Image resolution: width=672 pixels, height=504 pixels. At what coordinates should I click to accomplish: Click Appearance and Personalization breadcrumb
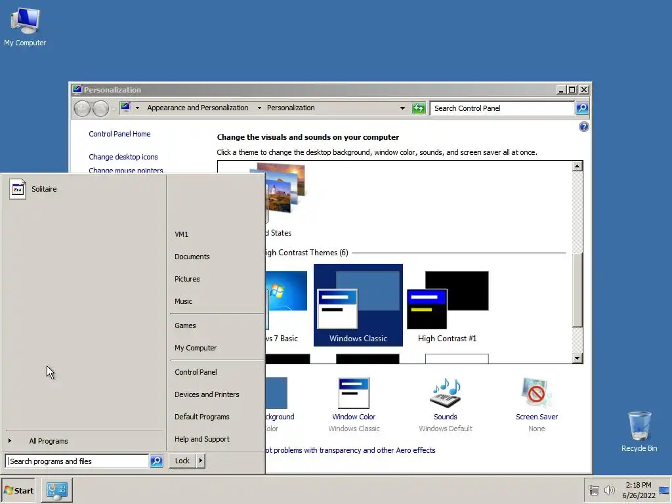point(198,108)
